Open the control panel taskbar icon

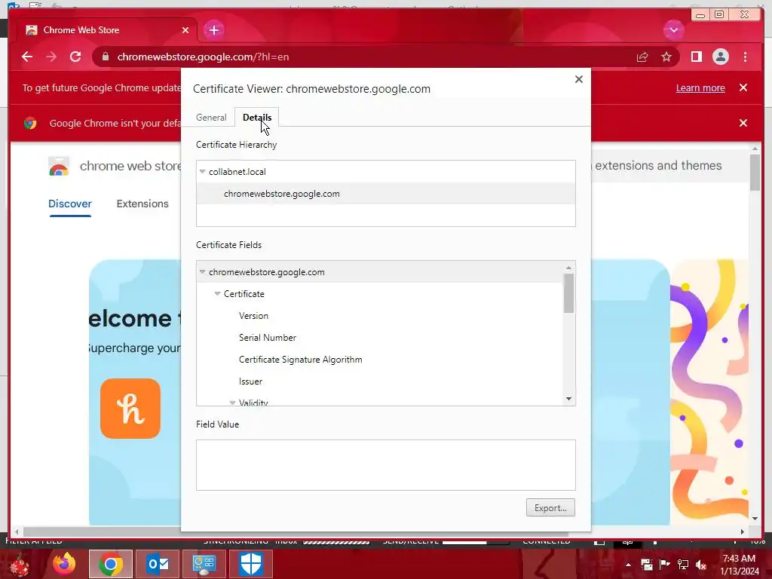click(204, 564)
